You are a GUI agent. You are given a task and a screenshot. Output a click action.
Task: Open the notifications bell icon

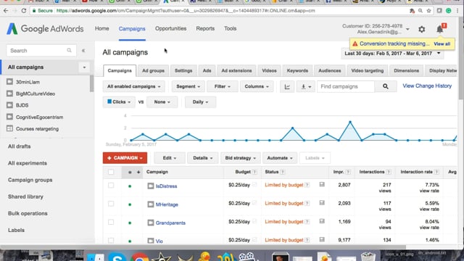click(x=439, y=29)
